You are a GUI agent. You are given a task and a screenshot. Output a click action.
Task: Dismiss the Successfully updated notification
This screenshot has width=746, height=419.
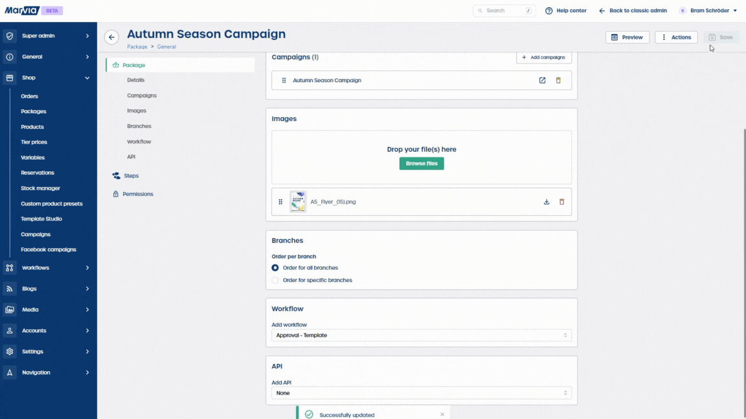coord(442,413)
